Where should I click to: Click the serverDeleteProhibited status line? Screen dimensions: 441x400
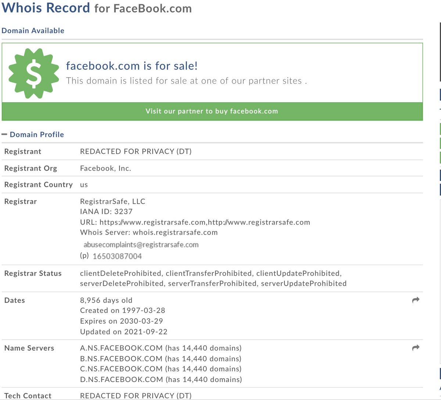point(213,283)
